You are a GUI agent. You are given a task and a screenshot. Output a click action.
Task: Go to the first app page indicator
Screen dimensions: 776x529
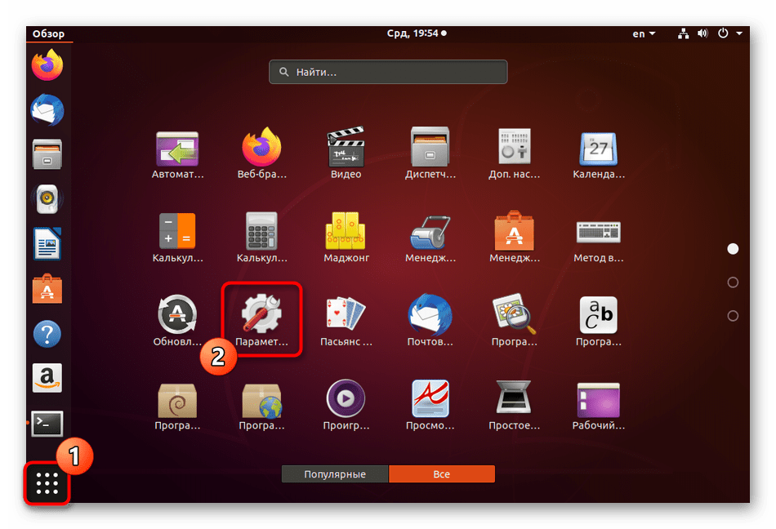point(733,249)
